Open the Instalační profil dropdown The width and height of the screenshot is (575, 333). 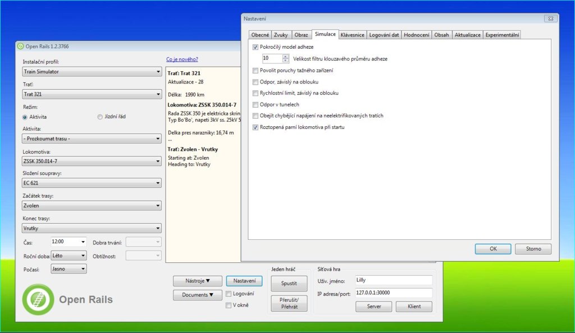(x=92, y=72)
